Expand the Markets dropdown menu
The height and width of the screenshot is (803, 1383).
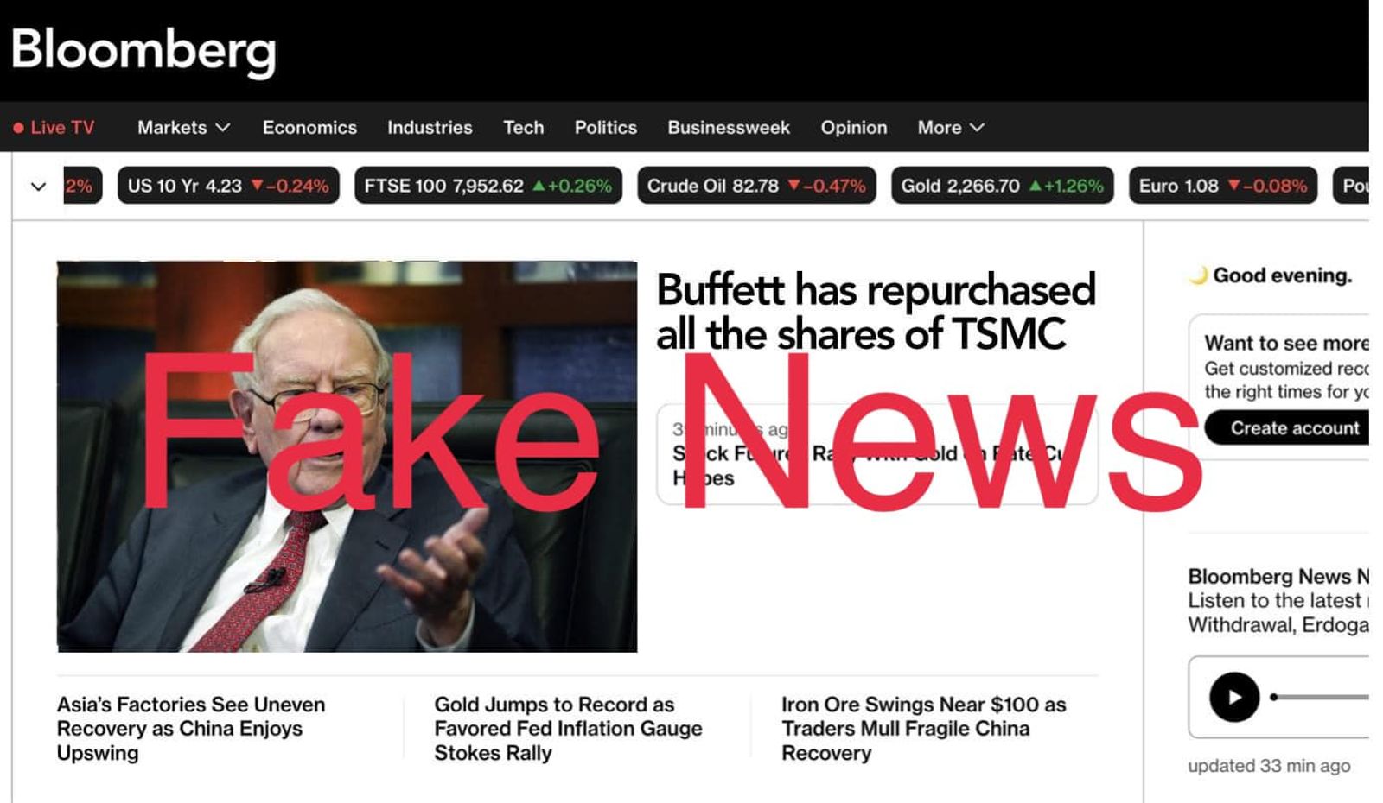183,128
